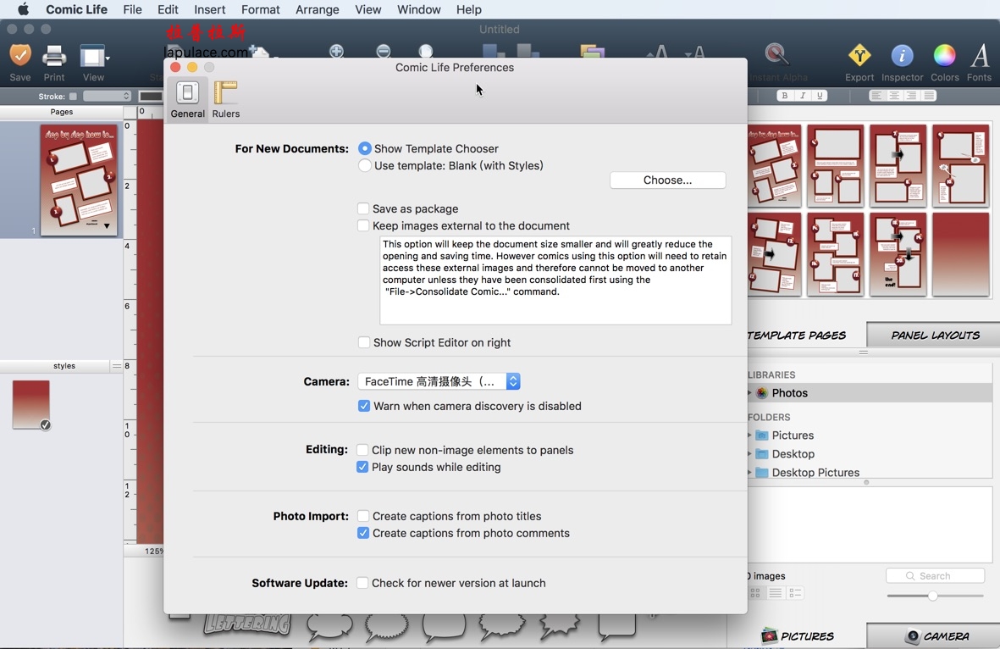Select Show Template Chooser radio button
This screenshot has height=649, width=1000.
coord(365,148)
